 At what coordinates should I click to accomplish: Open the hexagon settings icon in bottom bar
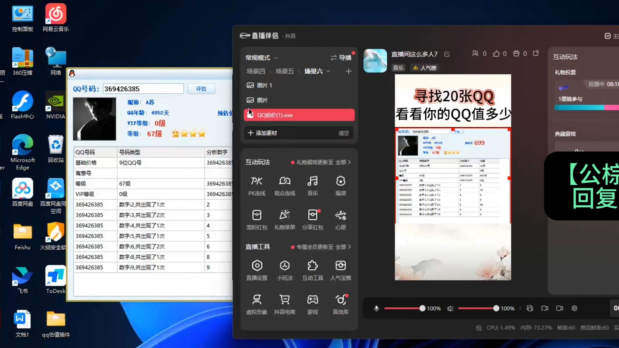574,308
